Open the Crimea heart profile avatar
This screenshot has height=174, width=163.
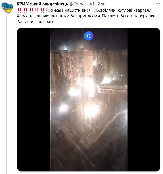[x=7, y=8]
